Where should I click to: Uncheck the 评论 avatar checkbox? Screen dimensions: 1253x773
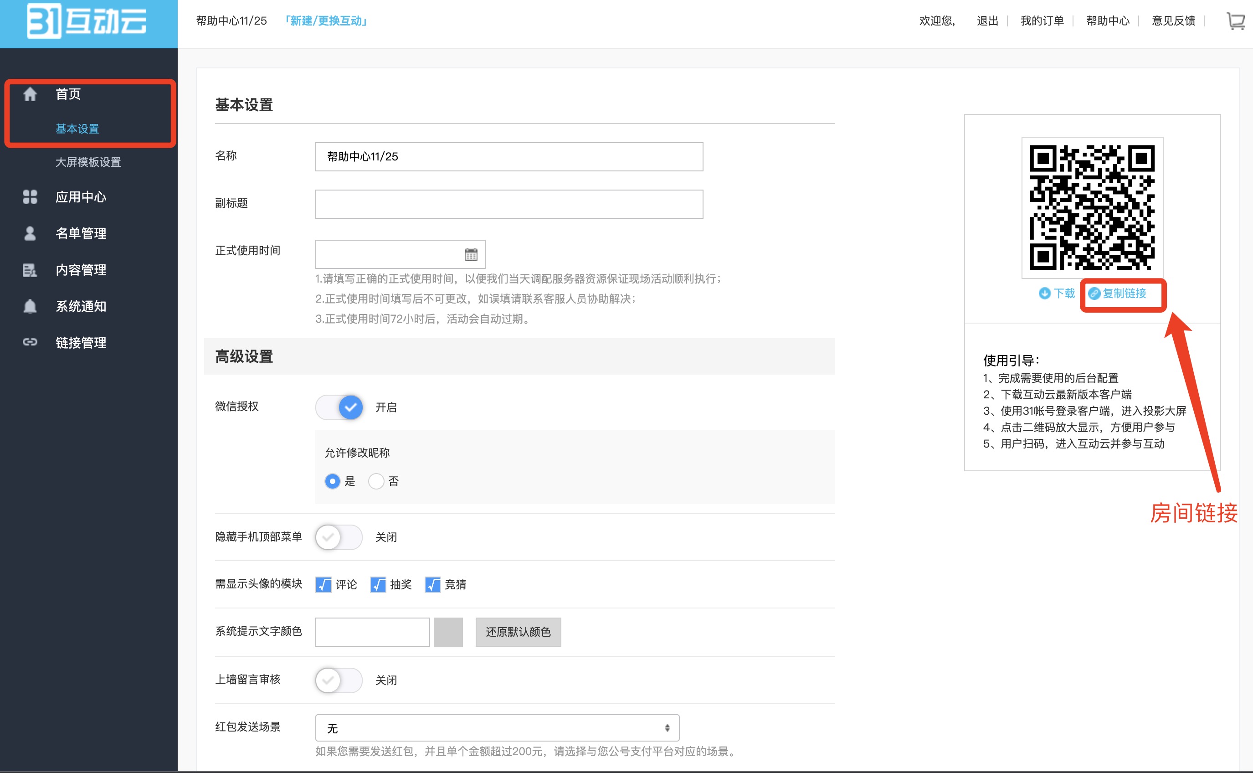coord(324,584)
